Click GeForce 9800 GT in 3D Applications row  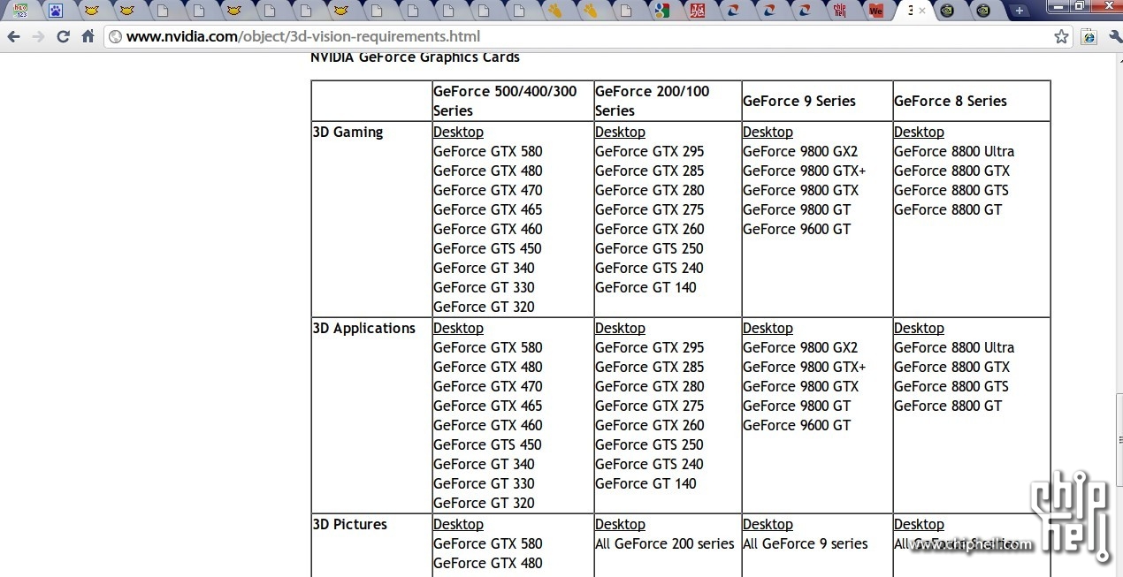[x=797, y=406]
